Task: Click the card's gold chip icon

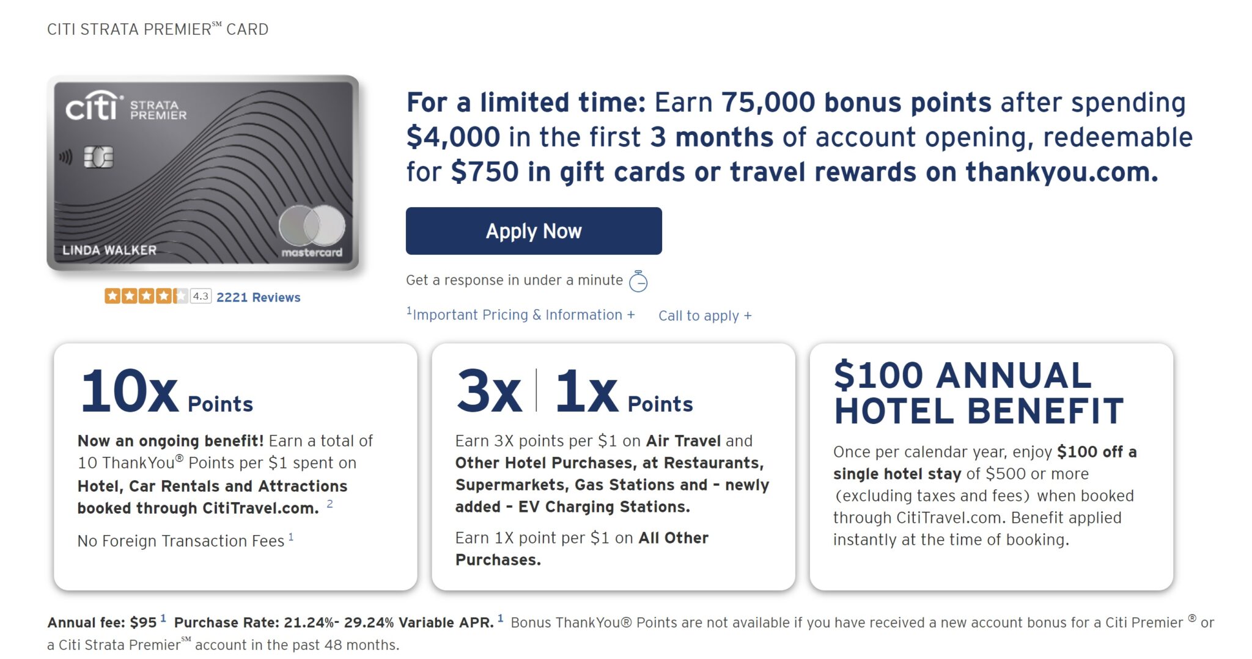Action: tap(98, 157)
